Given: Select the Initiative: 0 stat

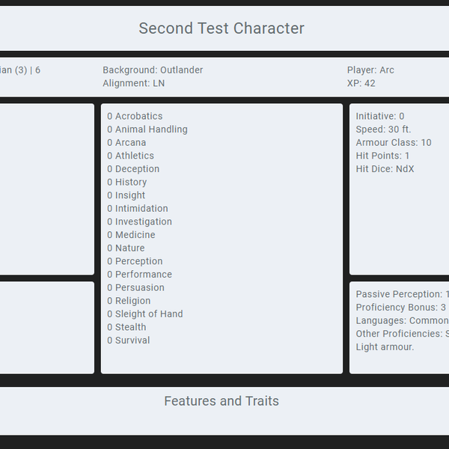Looking at the screenshot, I should [380, 116].
